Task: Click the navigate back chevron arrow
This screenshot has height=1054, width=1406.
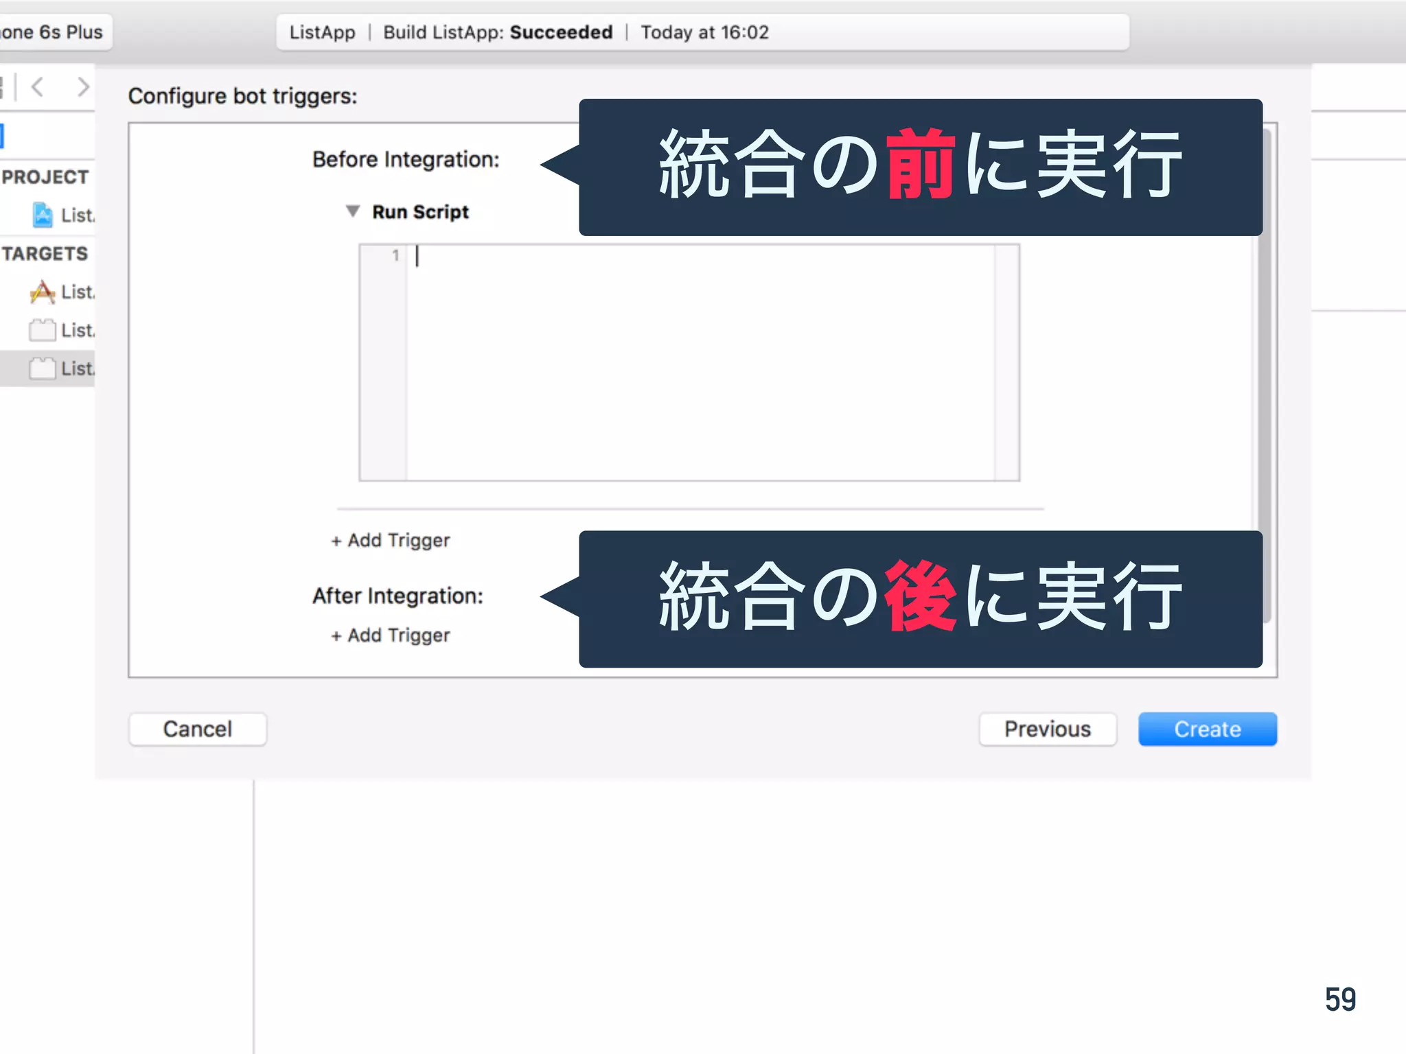Action: [38, 87]
